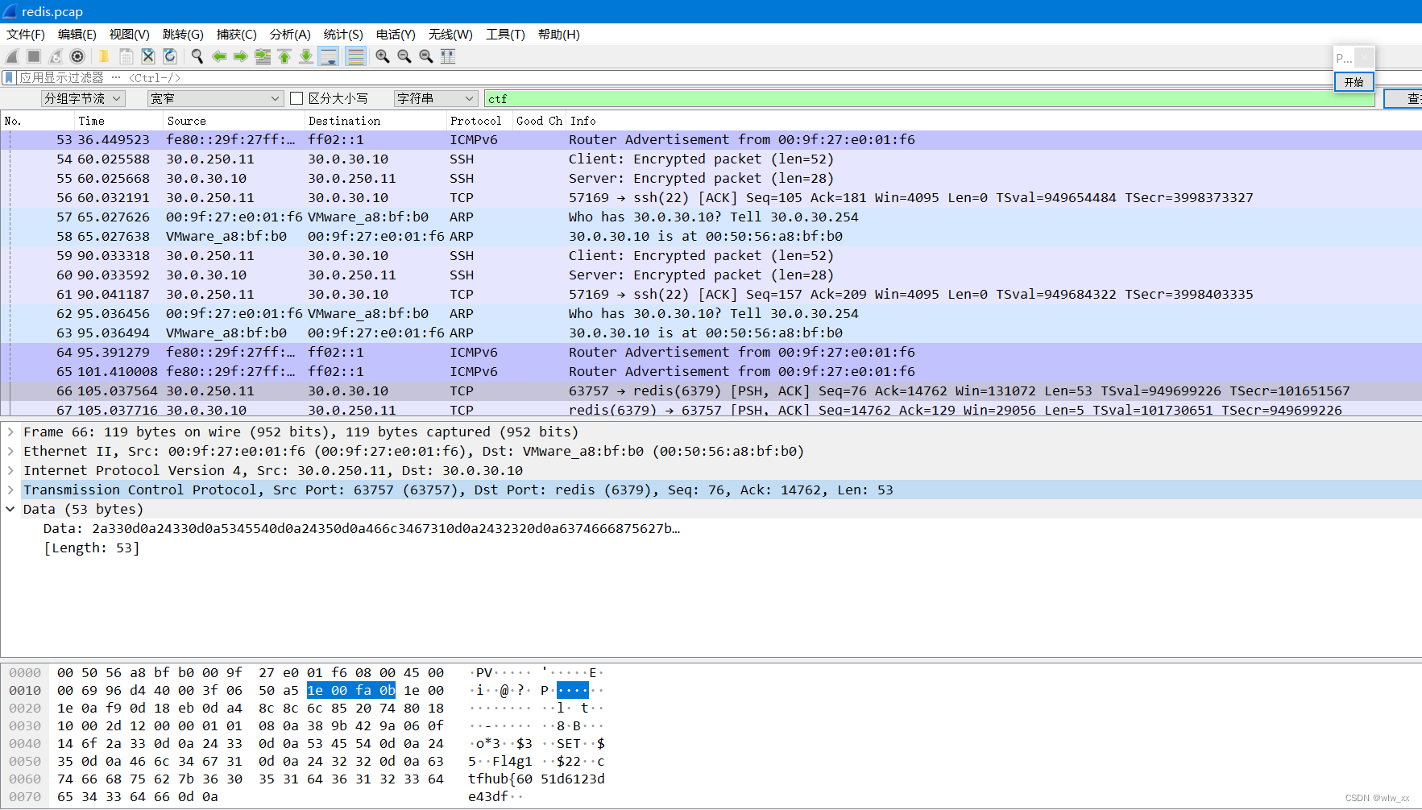Viewport: 1422px width, 810px height.
Task: Open the 文件(F) menu
Action: (26, 35)
